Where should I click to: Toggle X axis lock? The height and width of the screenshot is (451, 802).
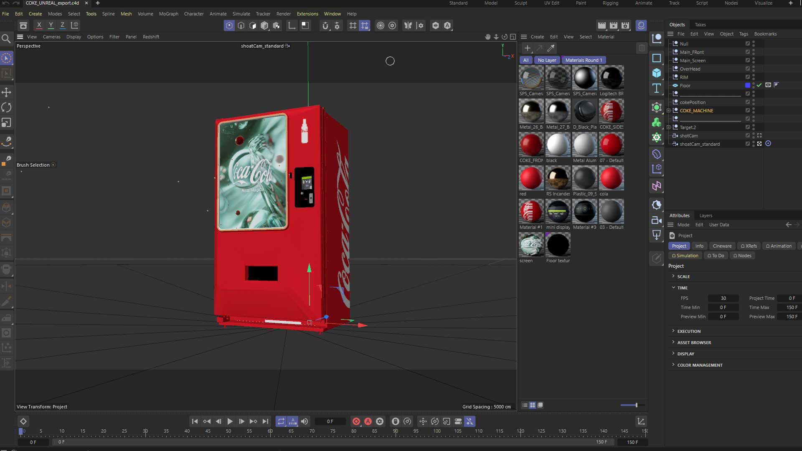[39, 25]
